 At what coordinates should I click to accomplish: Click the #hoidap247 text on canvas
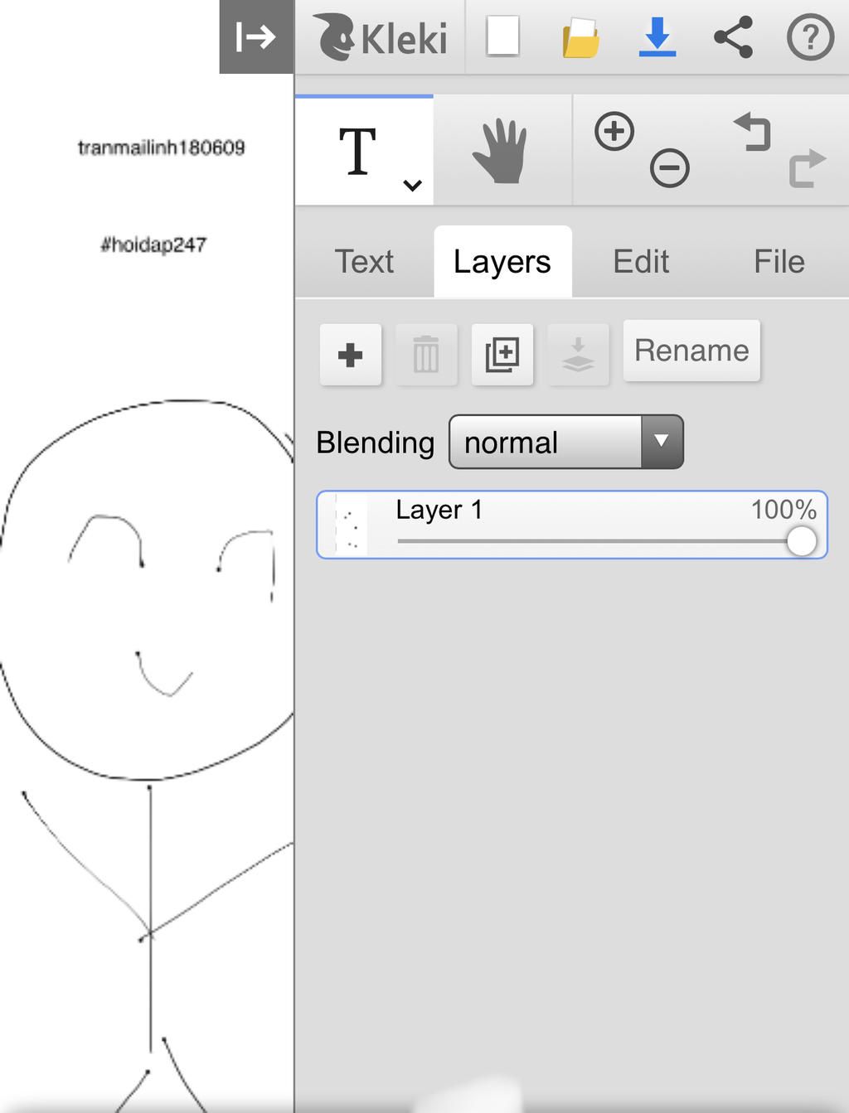pyautogui.click(x=153, y=244)
